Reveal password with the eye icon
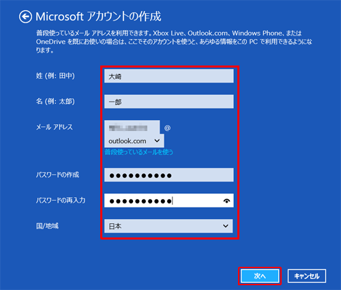 click(226, 201)
